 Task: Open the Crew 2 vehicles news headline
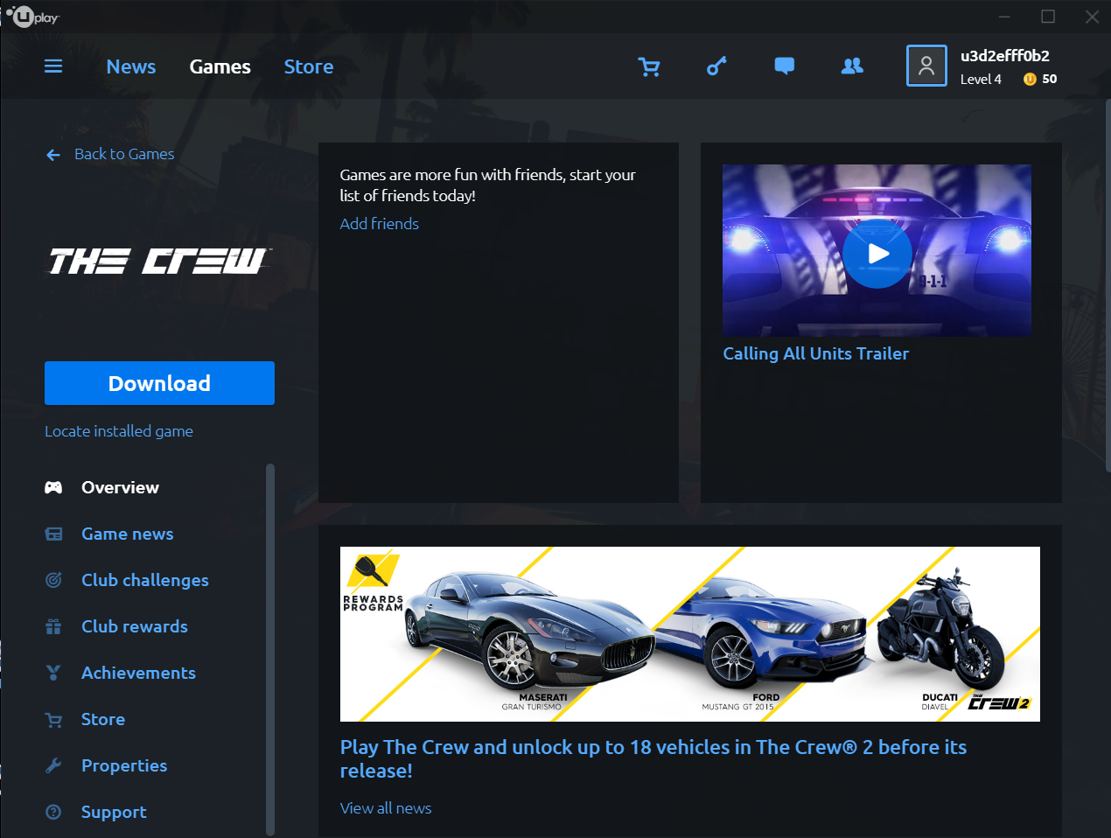click(x=653, y=758)
